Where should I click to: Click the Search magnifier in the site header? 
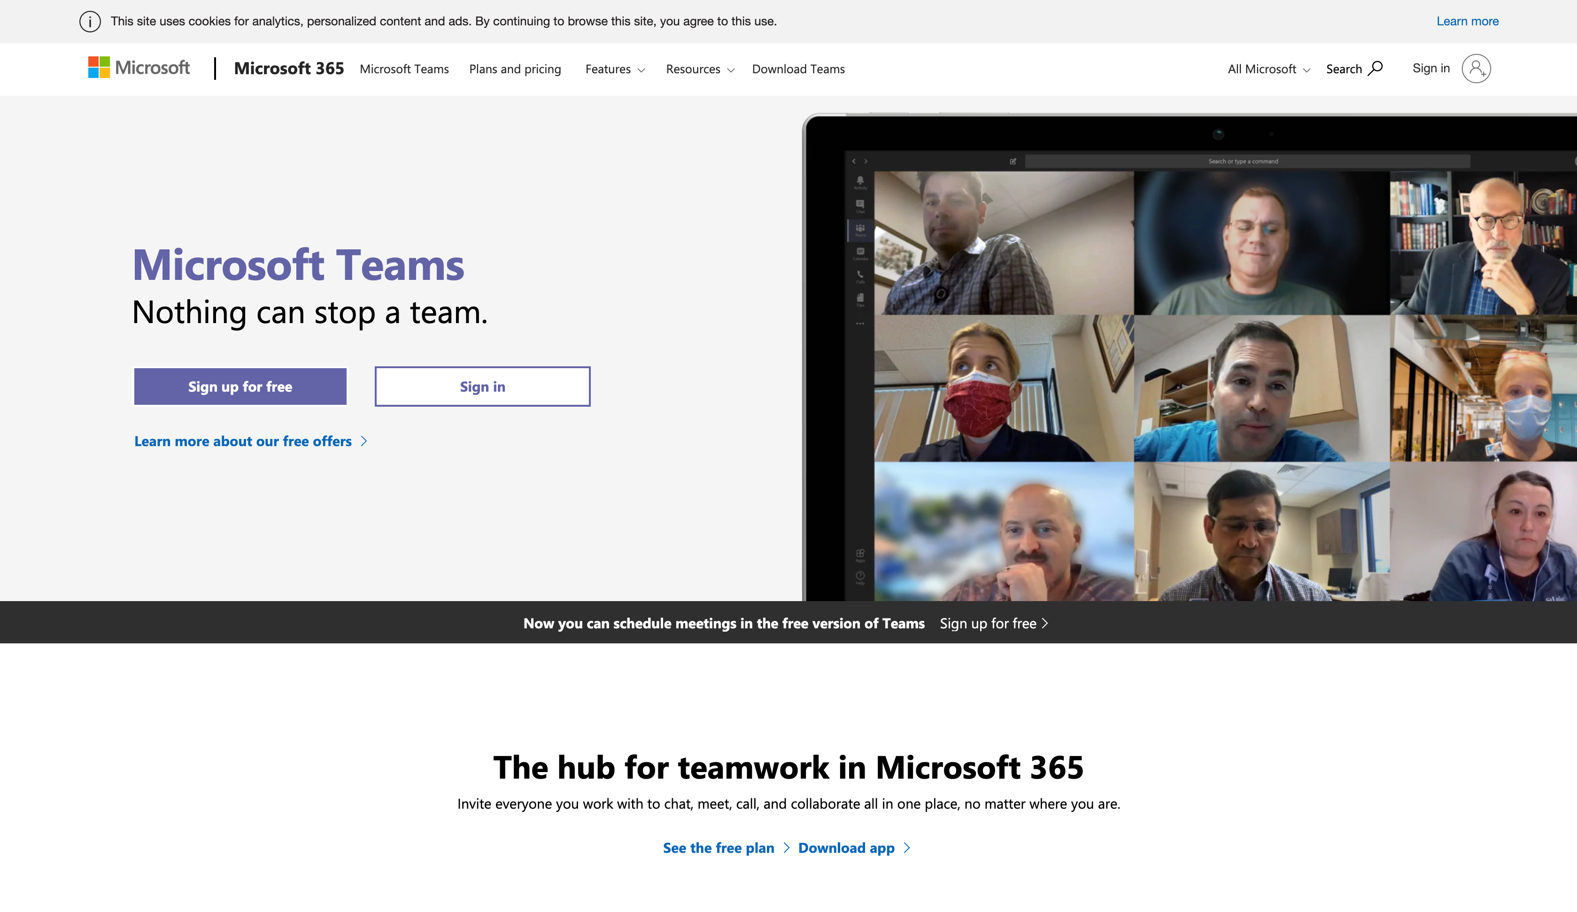(1376, 68)
